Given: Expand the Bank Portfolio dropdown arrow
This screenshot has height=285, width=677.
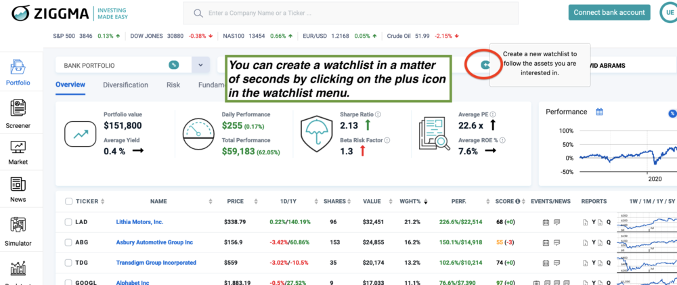Looking at the screenshot, I should tap(201, 65).
